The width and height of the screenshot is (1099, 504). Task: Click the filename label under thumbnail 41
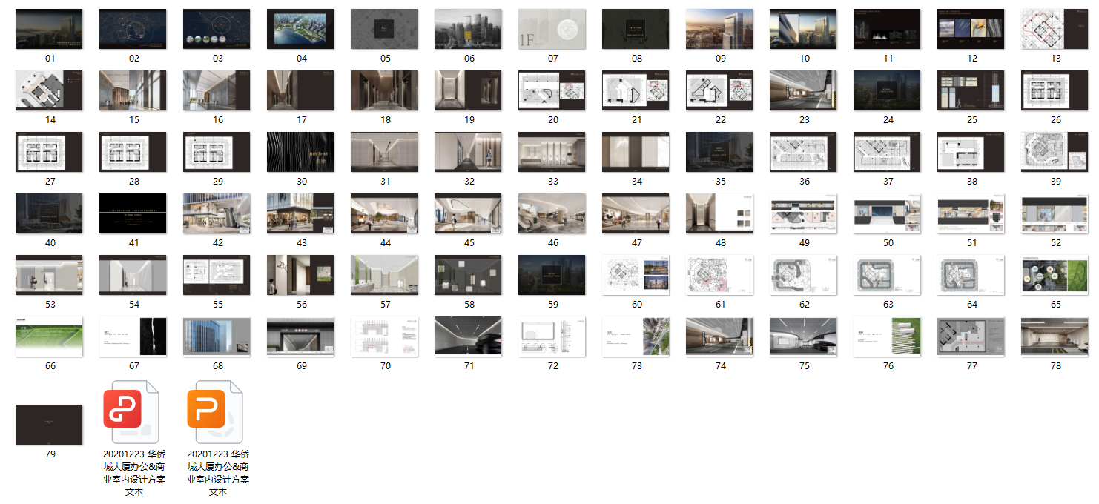[133, 243]
